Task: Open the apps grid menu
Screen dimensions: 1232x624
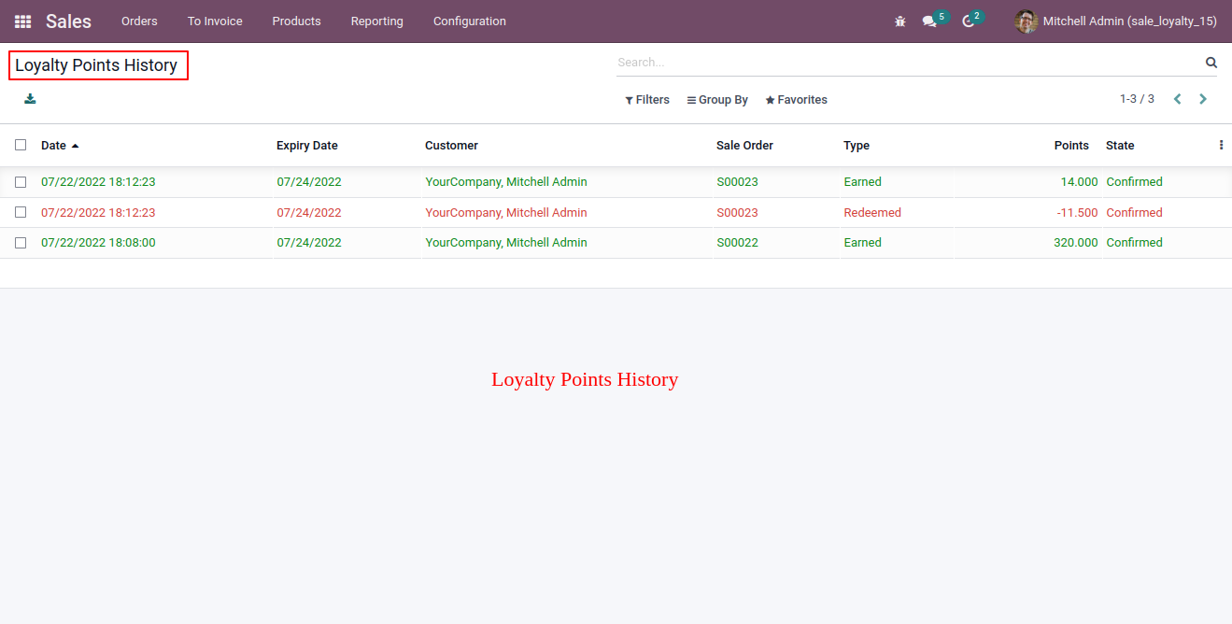Action: coord(22,21)
